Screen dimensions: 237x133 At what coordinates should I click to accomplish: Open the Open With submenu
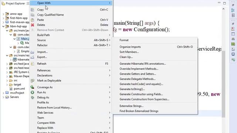coord(71,3)
